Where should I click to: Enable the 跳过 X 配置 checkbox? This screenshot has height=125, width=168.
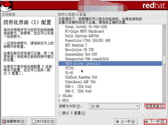tap(60, 113)
